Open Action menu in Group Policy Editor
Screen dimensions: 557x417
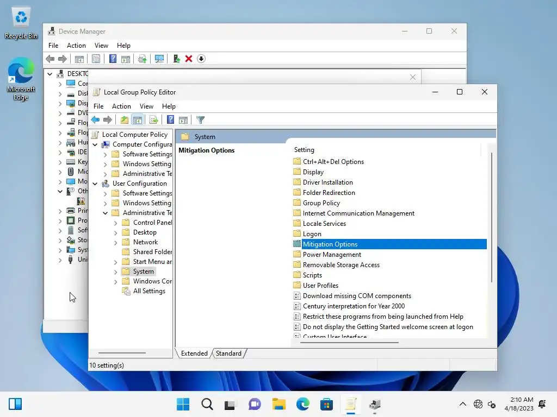(121, 106)
